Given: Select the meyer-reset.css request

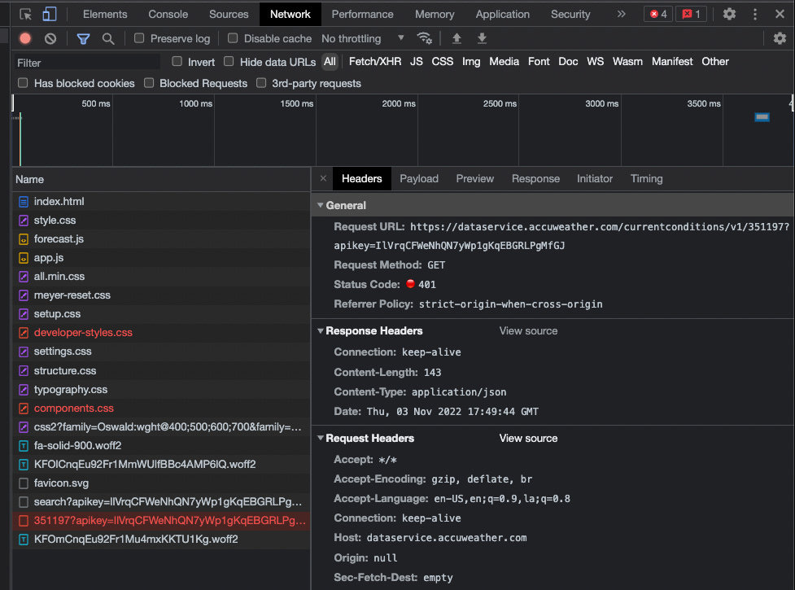Looking at the screenshot, I should [161, 295].
